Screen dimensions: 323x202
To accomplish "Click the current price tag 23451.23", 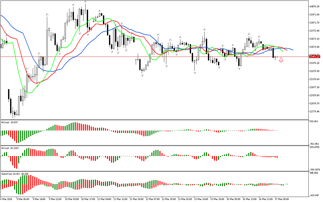I will pos(314,57).
